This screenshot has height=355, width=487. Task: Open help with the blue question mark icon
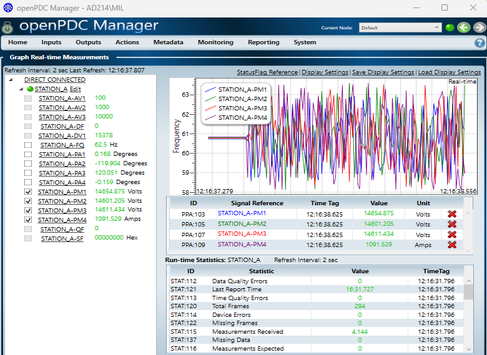pyautogui.click(x=480, y=43)
